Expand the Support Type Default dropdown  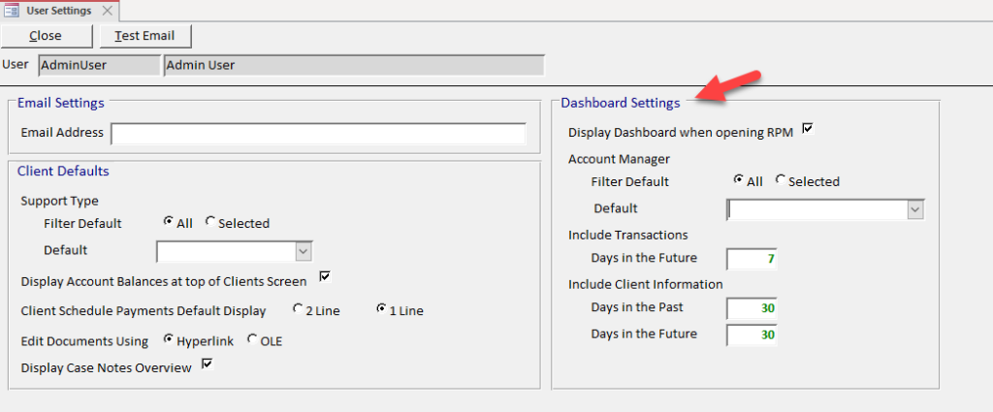[304, 251]
